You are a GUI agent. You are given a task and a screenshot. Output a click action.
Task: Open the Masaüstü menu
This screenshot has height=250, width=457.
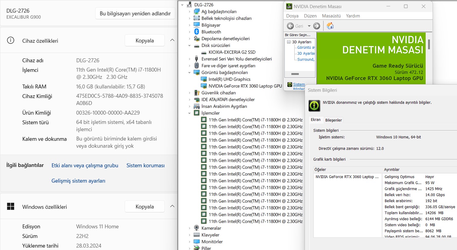coord(331,16)
